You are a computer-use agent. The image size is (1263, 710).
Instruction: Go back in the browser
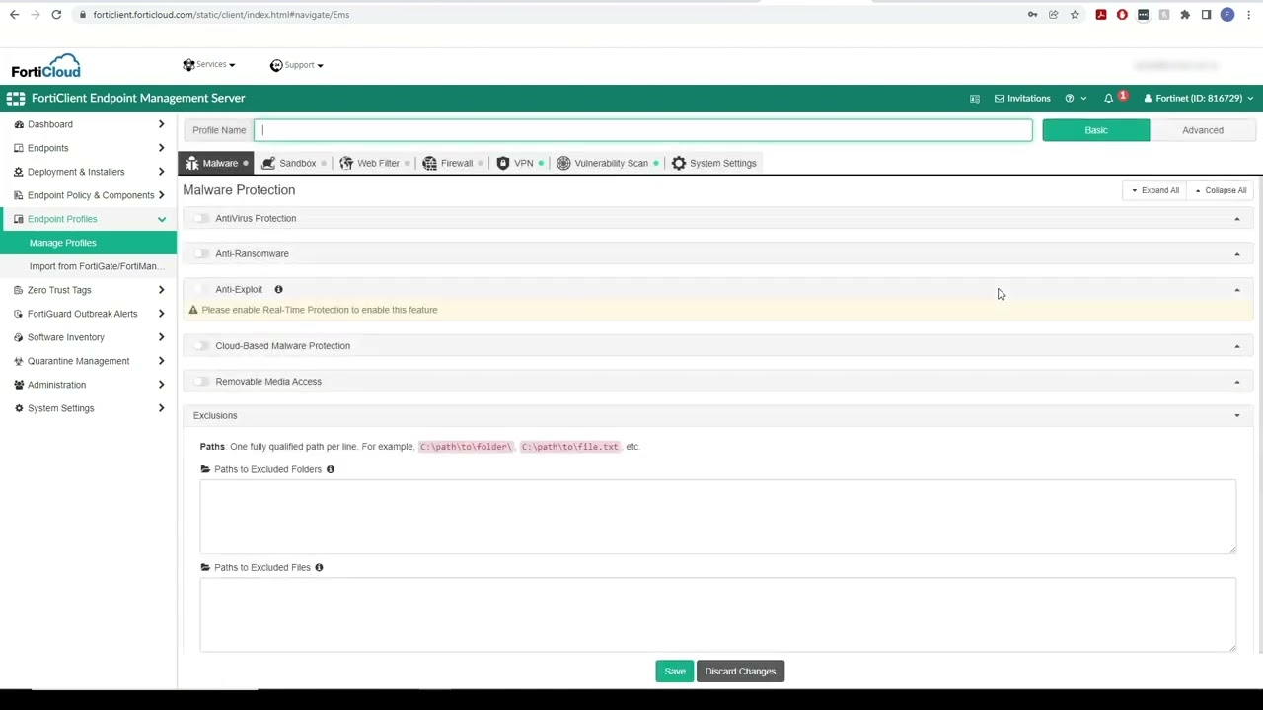[x=14, y=15]
